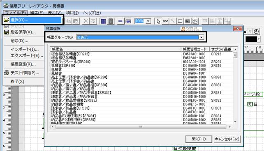This screenshot has height=151, width=264.
Task: Click the open folder icon beside 選択(O)
Action: 6,20
